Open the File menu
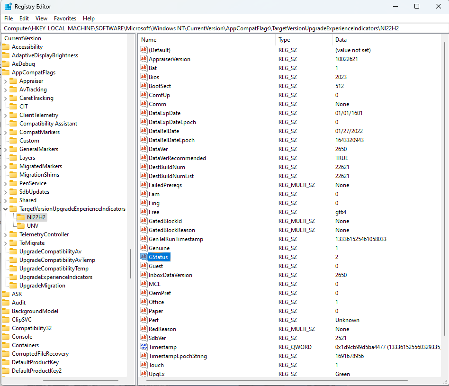This screenshot has width=449, height=386. coord(9,18)
